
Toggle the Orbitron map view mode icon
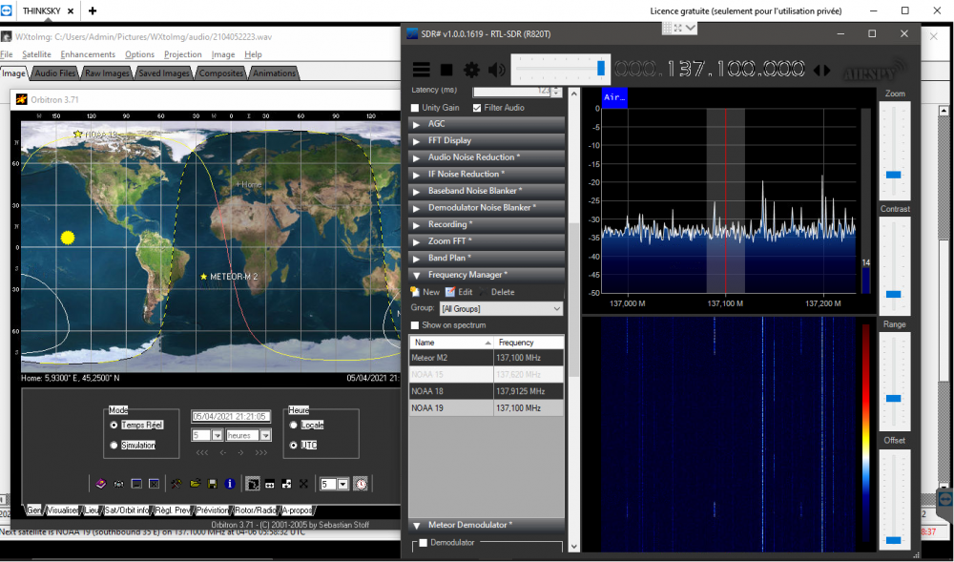click(252, 484)
